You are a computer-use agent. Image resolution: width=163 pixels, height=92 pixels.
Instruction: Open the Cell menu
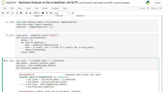36,8
